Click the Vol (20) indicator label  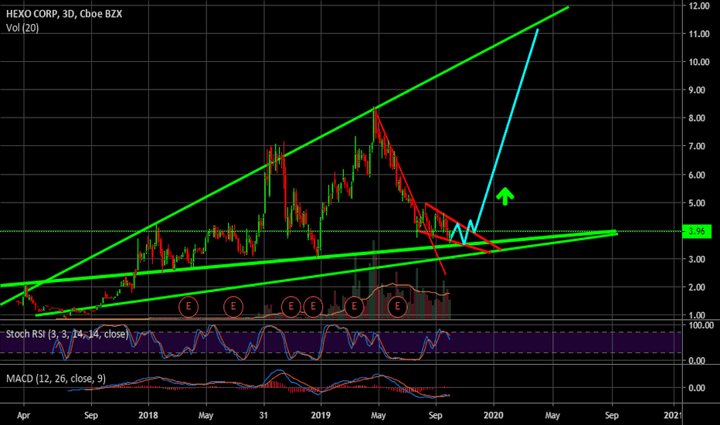(x=22, y=28)
